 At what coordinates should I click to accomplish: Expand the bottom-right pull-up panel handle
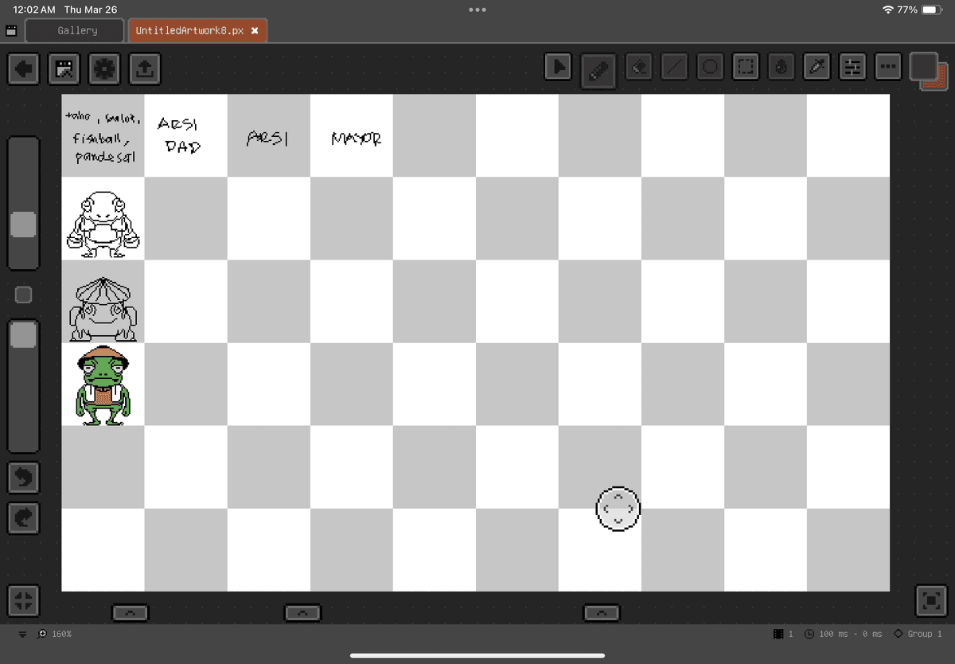(601, 612)
